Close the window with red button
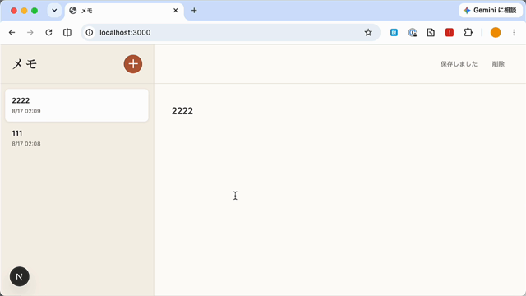Screen dimensions: 526x296 coord(14,11)
